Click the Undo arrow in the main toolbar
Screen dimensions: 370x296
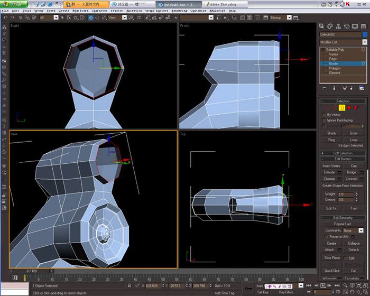[5, 17]
